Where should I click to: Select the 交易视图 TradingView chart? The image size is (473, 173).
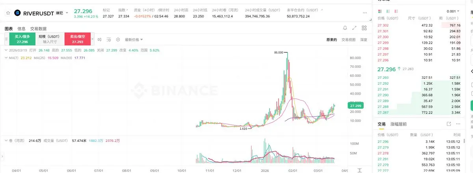(348, 40)
